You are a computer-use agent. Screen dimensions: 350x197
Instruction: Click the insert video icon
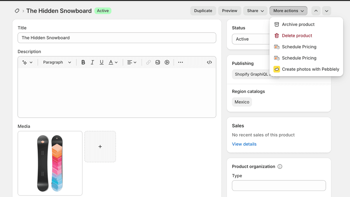(167, 62)
